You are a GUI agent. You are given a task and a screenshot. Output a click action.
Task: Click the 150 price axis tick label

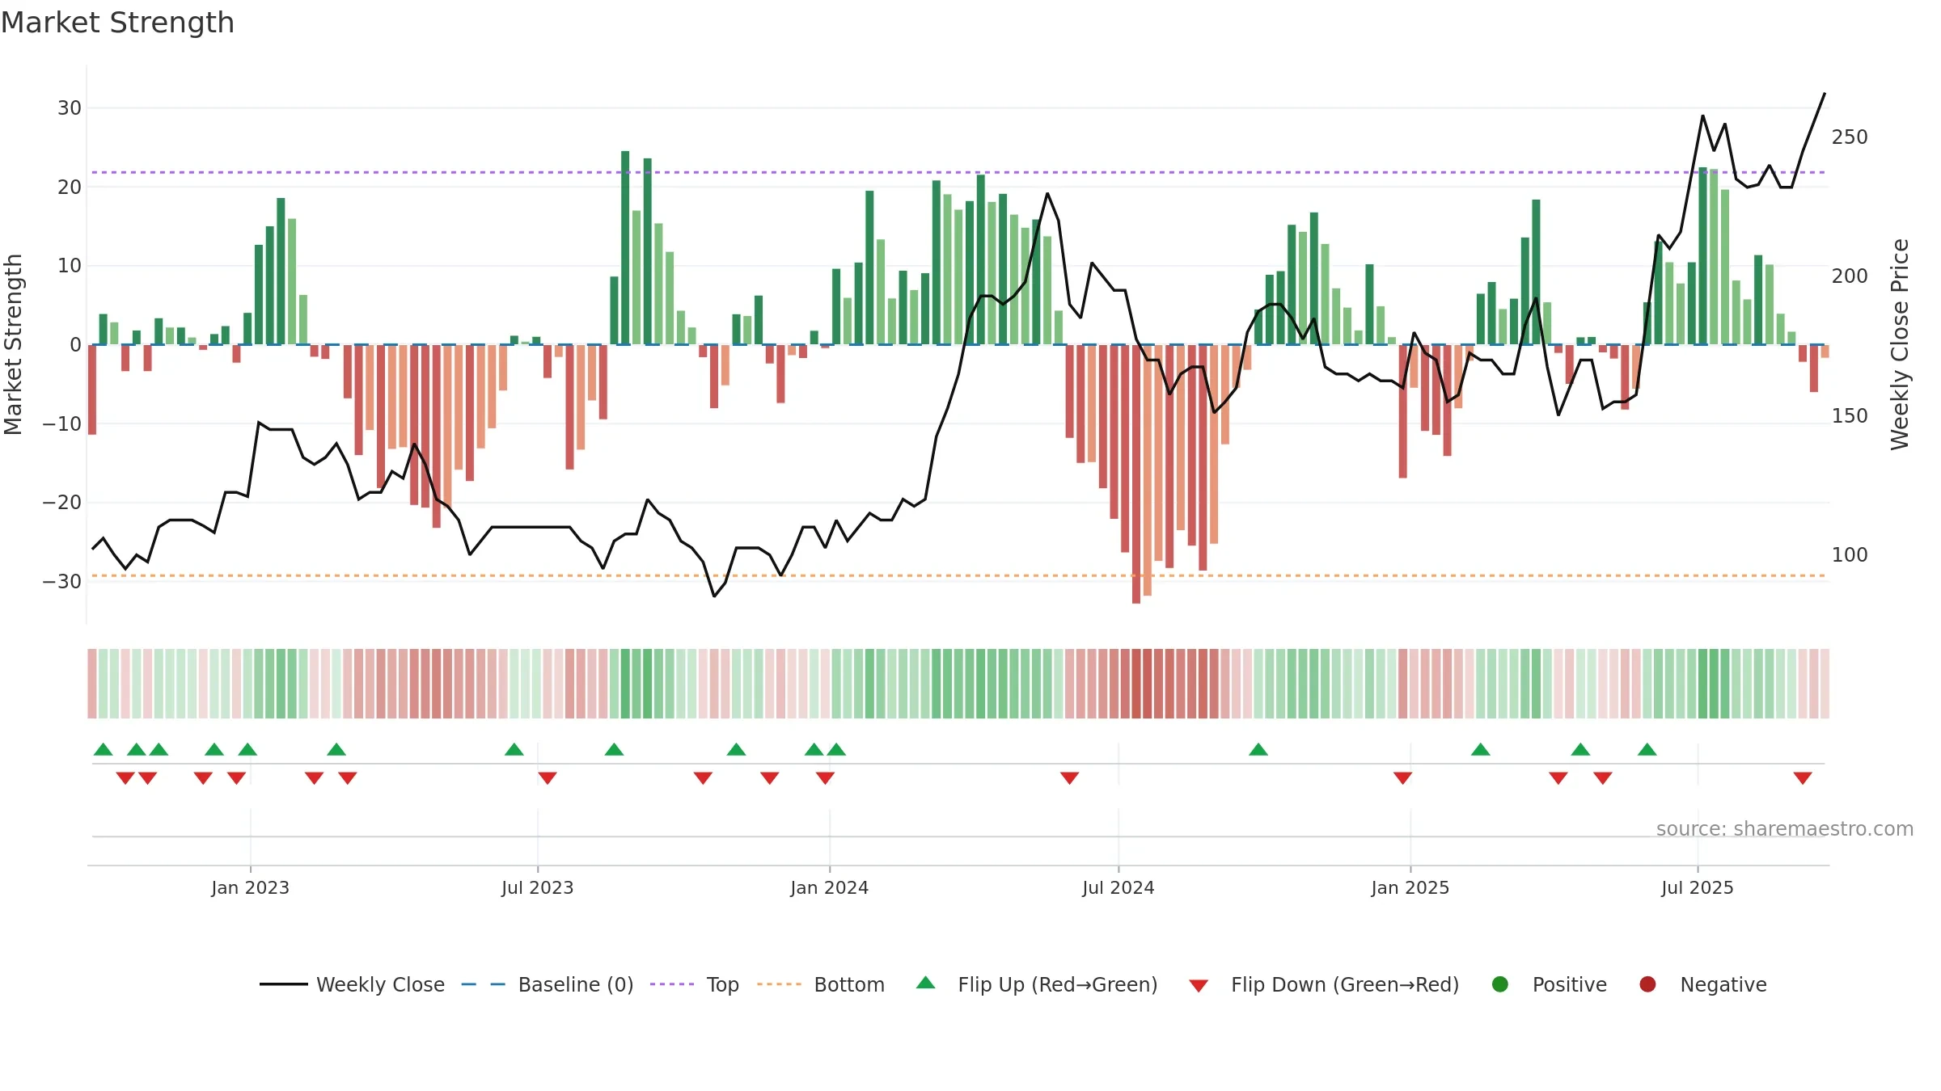tap(1850, 416)
